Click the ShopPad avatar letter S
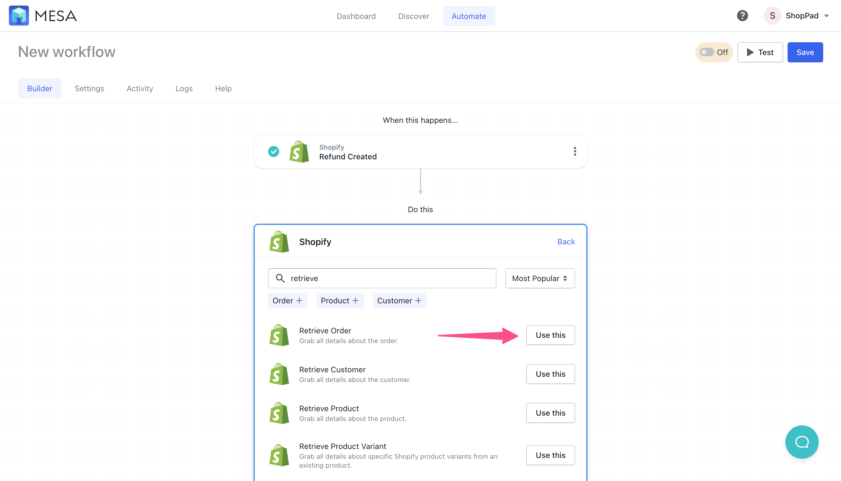841x481 pixels. point(772,16)
